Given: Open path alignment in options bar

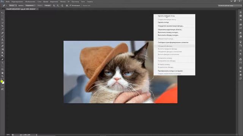Looking at the screenshot, I should click(58, 6).
